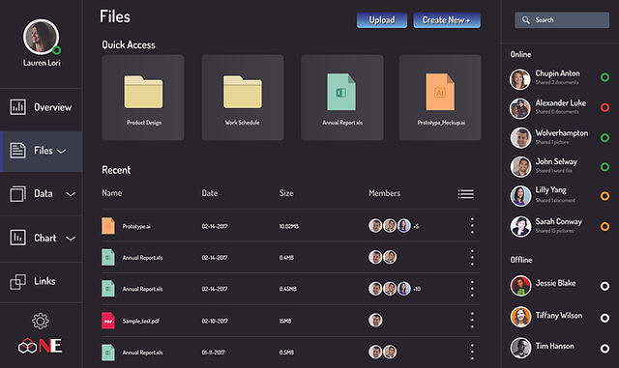Expand the Data menu chevron

click(x=71, y=194)
